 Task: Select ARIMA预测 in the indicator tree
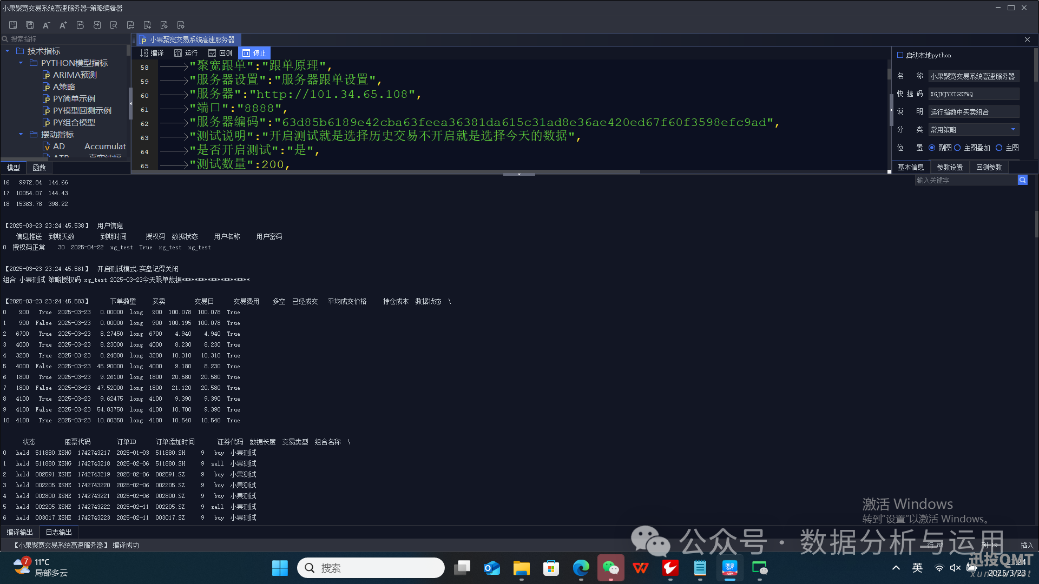[75, 75]
